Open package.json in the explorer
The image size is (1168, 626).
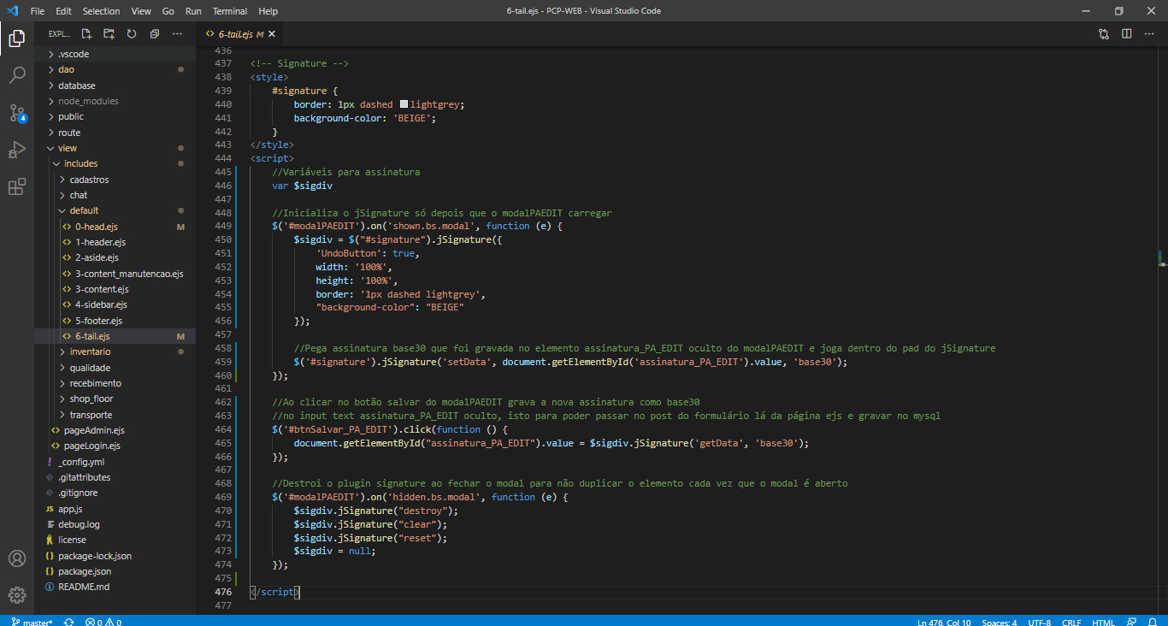85,571
